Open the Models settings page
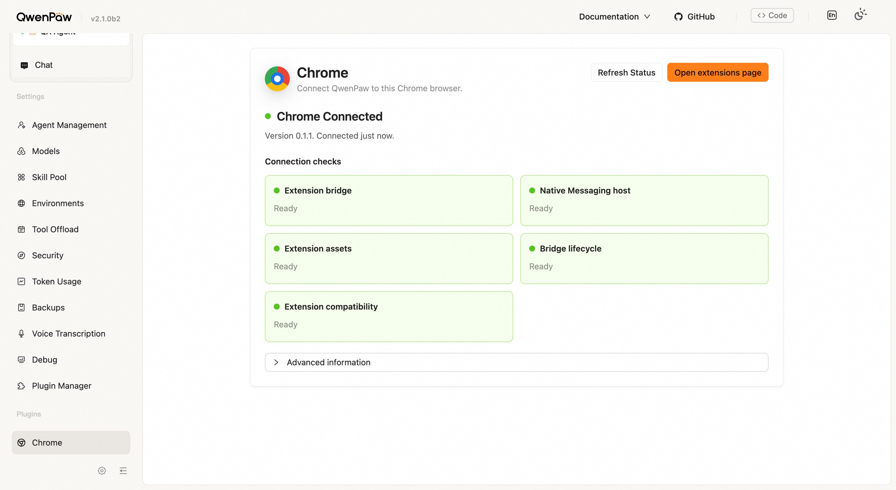Screen dimensions: 896x490 click(71, 151)
